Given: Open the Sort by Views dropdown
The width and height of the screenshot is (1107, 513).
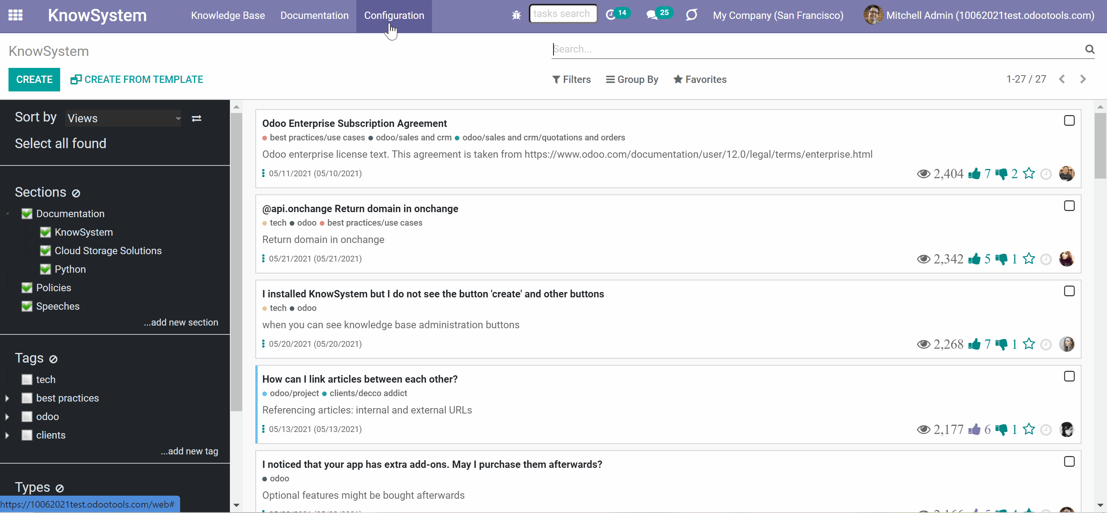Looking at the screenshot, I should coord(123,118).
